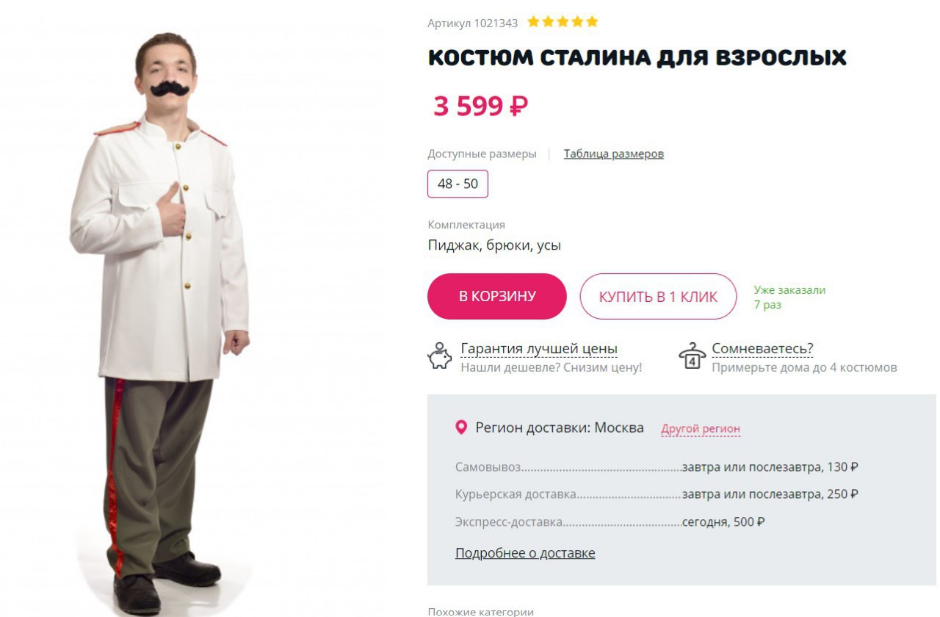The image size is (940, 617).
Task: Select size 48 - 50
Action: (x=458, y=184)
